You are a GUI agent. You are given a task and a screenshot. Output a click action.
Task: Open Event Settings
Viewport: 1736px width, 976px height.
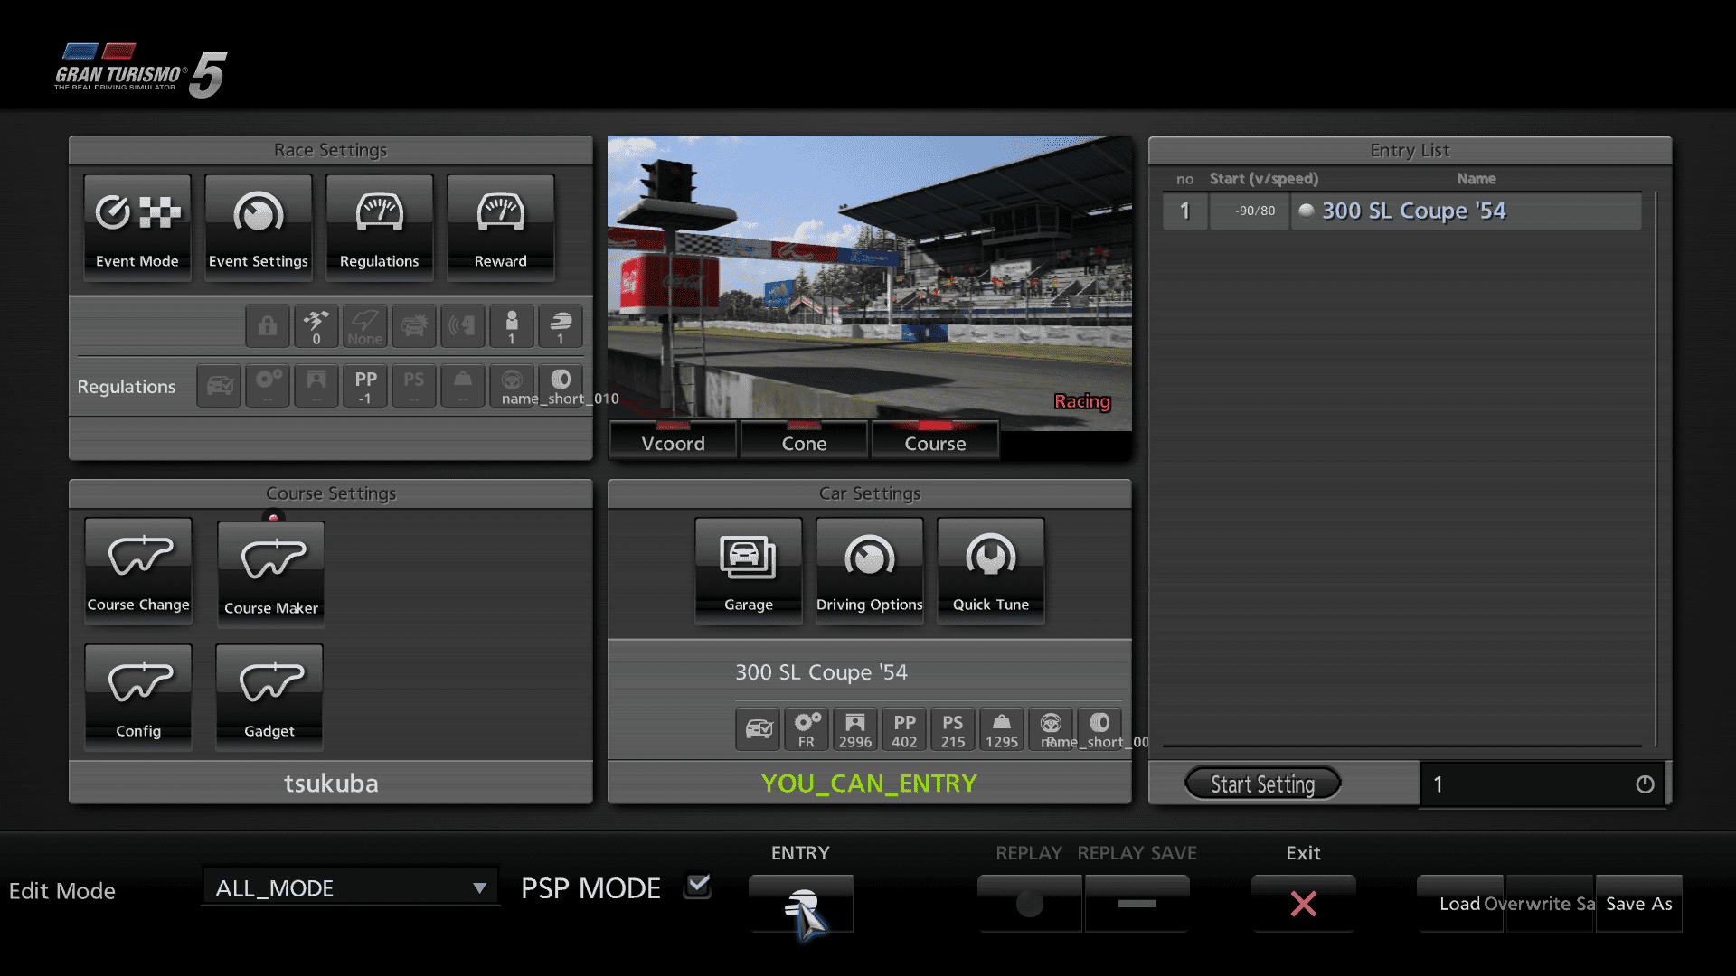[x=259, y=227]
